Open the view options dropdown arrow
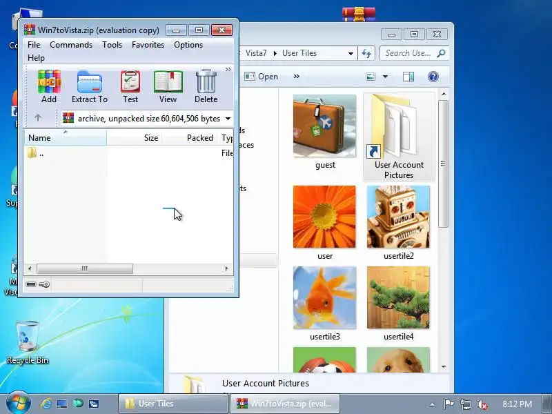 click(385, 77)
